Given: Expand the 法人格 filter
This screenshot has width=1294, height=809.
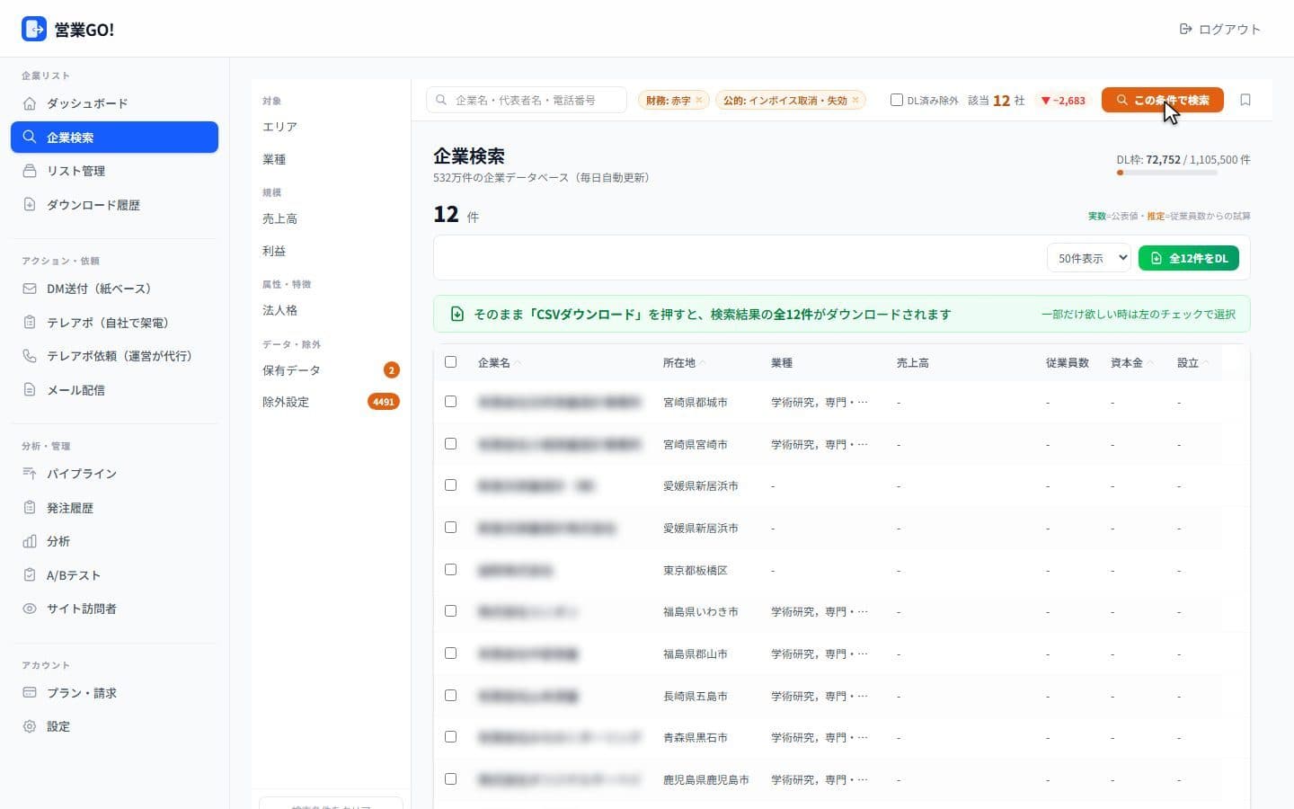Looking at the screenshot, I should (331, 310).
